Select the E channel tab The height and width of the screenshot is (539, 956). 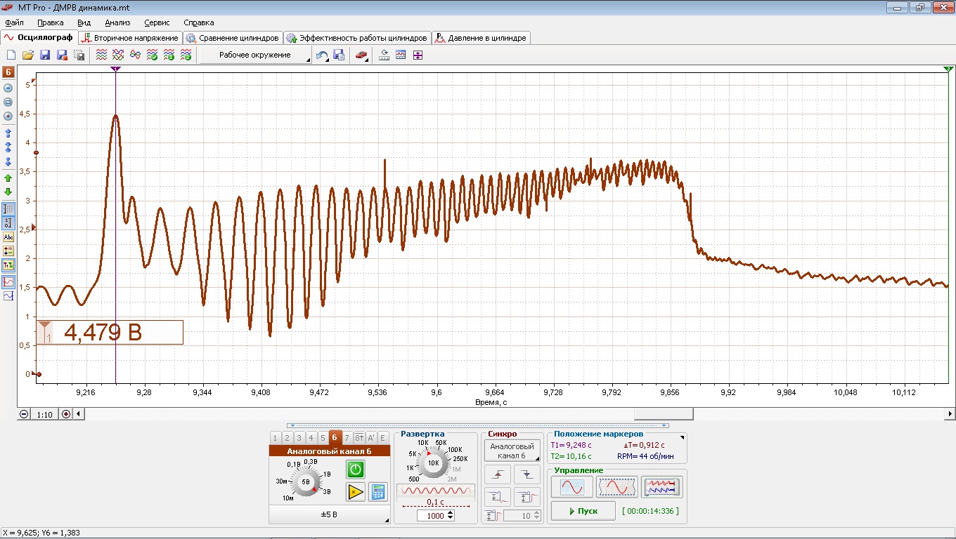pyautogui.click(x=382, y=438)
